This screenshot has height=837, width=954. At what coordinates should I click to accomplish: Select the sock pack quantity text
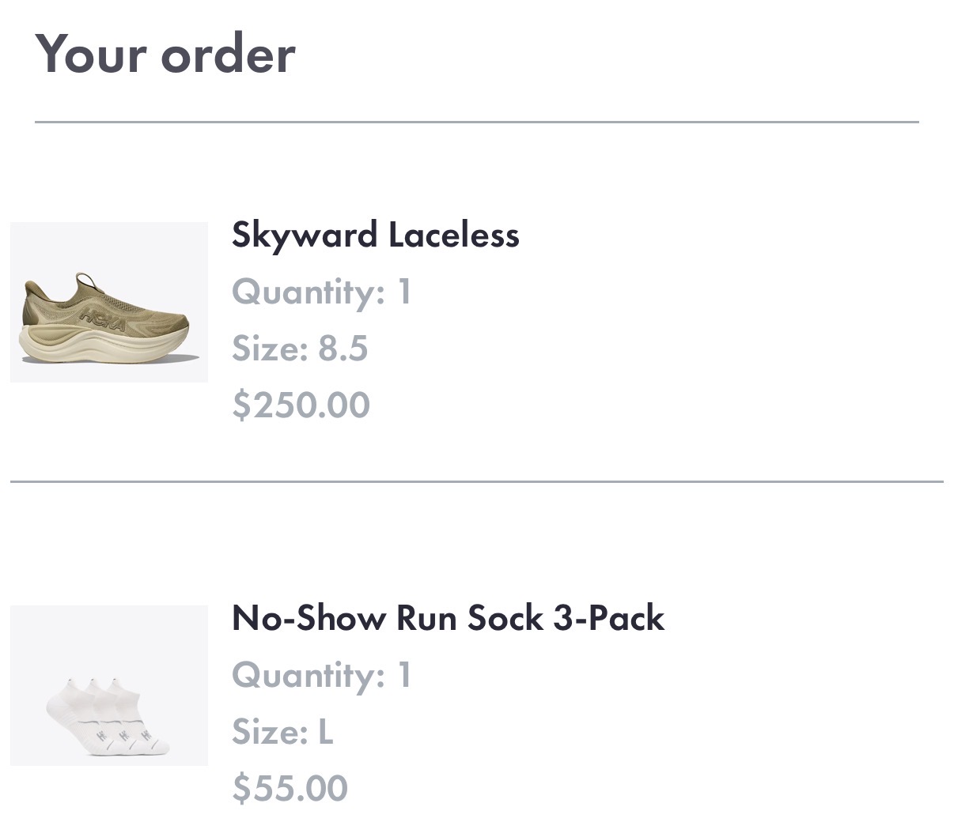[322, 675]
